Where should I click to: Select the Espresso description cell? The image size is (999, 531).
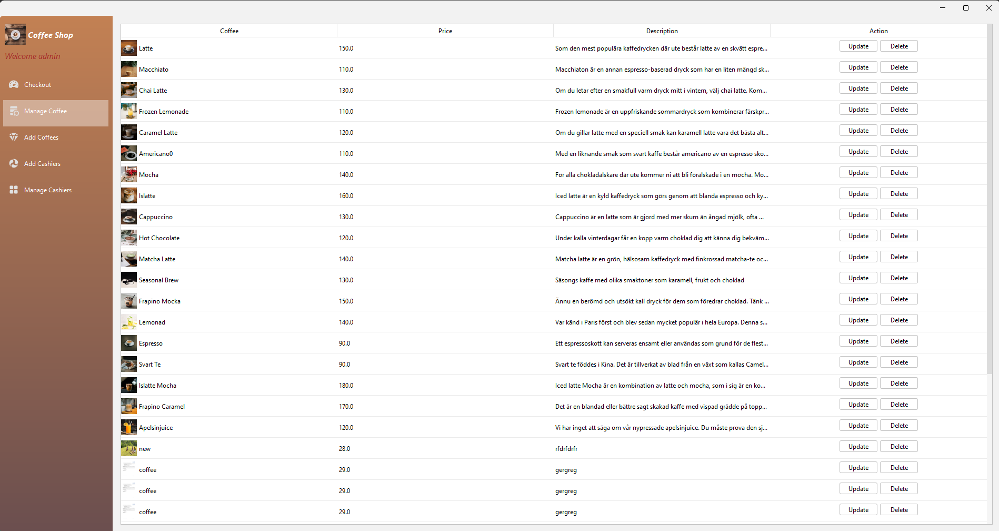[661, 343]
